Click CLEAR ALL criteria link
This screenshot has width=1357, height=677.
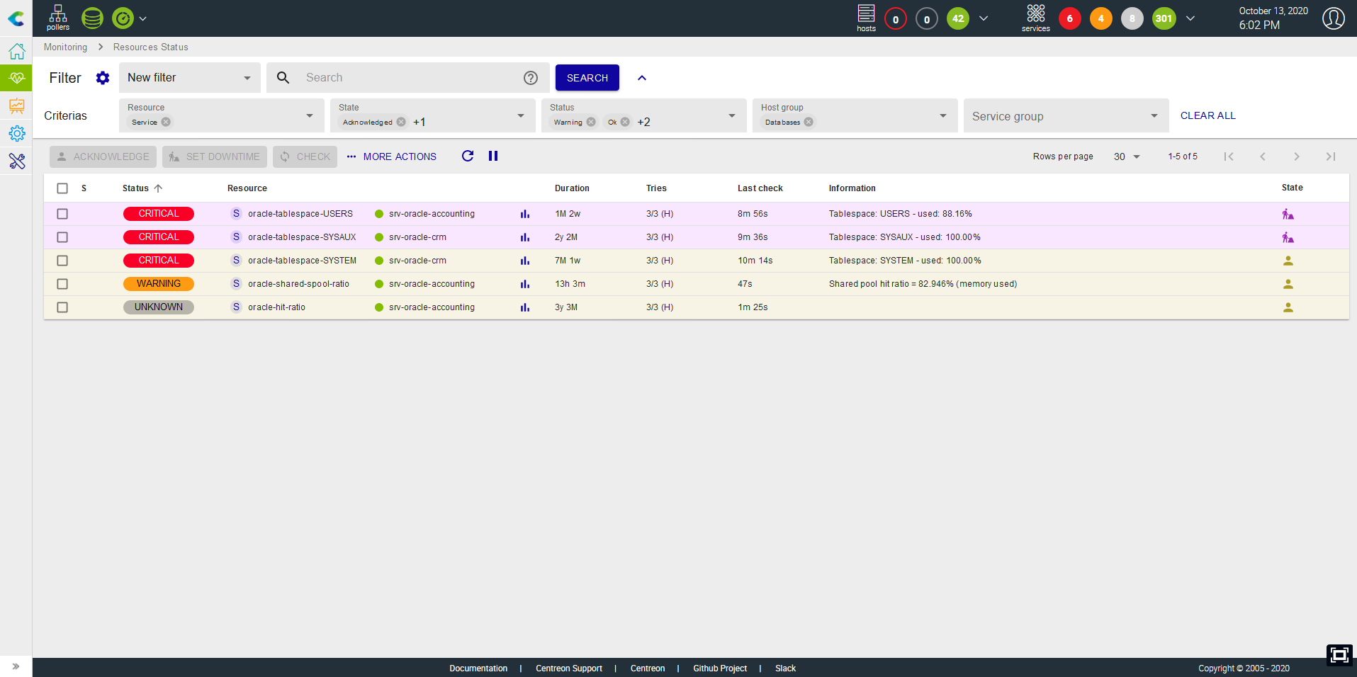(x=1208, y=115)
